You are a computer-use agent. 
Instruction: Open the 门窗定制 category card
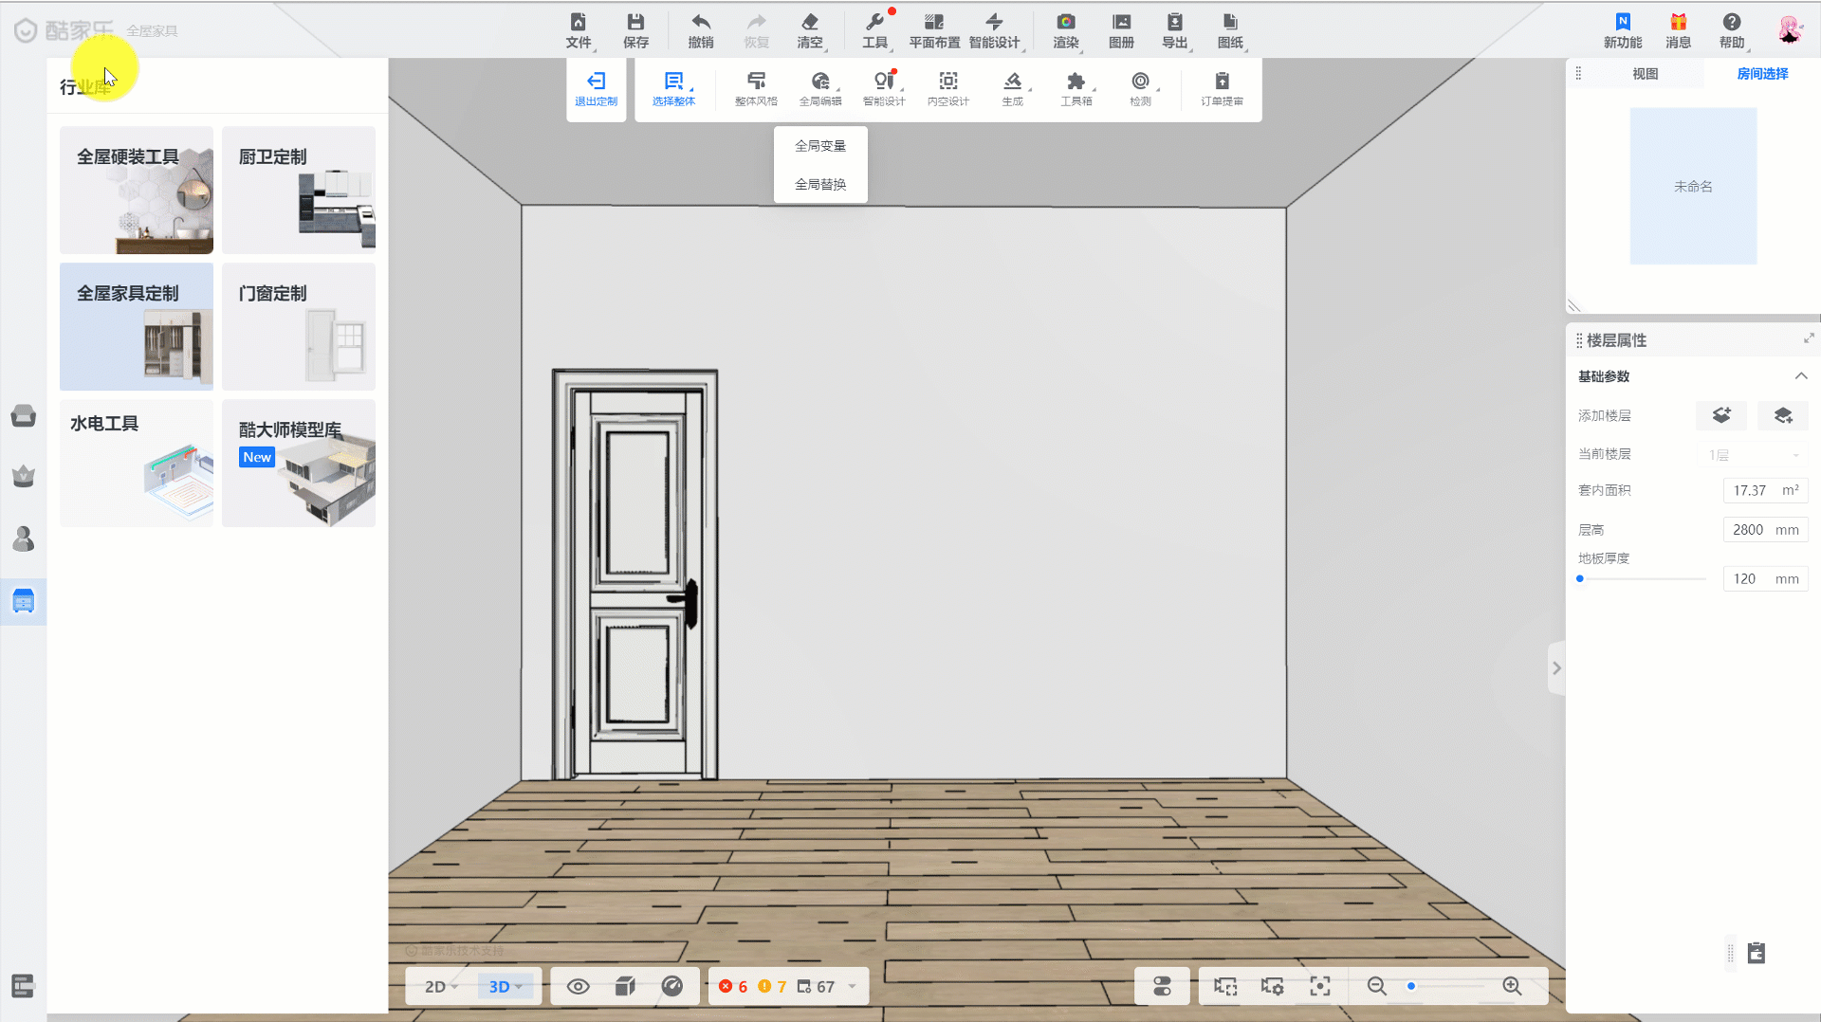tap(299, 326)
